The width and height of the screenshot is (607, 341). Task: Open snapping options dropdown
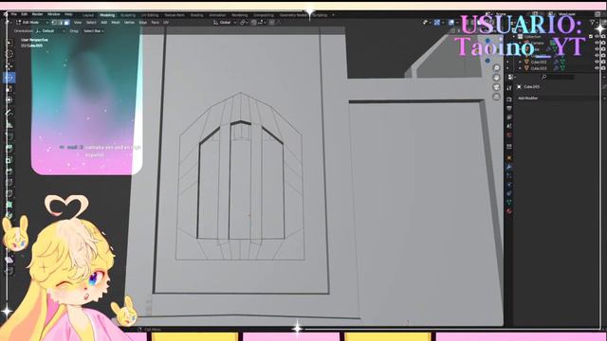tap(262, 23)
